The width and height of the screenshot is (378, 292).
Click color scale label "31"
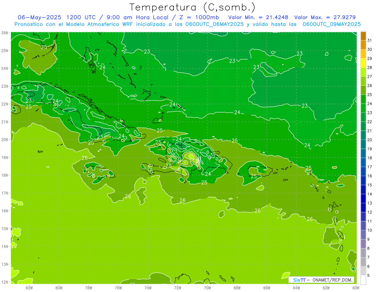(x=370, y=41)
